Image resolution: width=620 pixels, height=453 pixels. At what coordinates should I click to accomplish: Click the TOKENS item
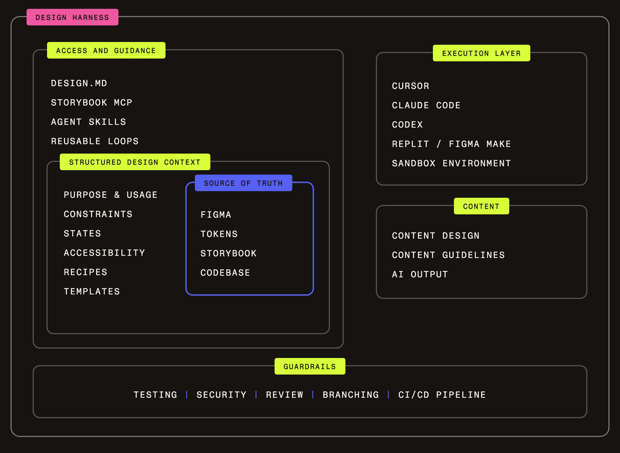coord(219,234)
